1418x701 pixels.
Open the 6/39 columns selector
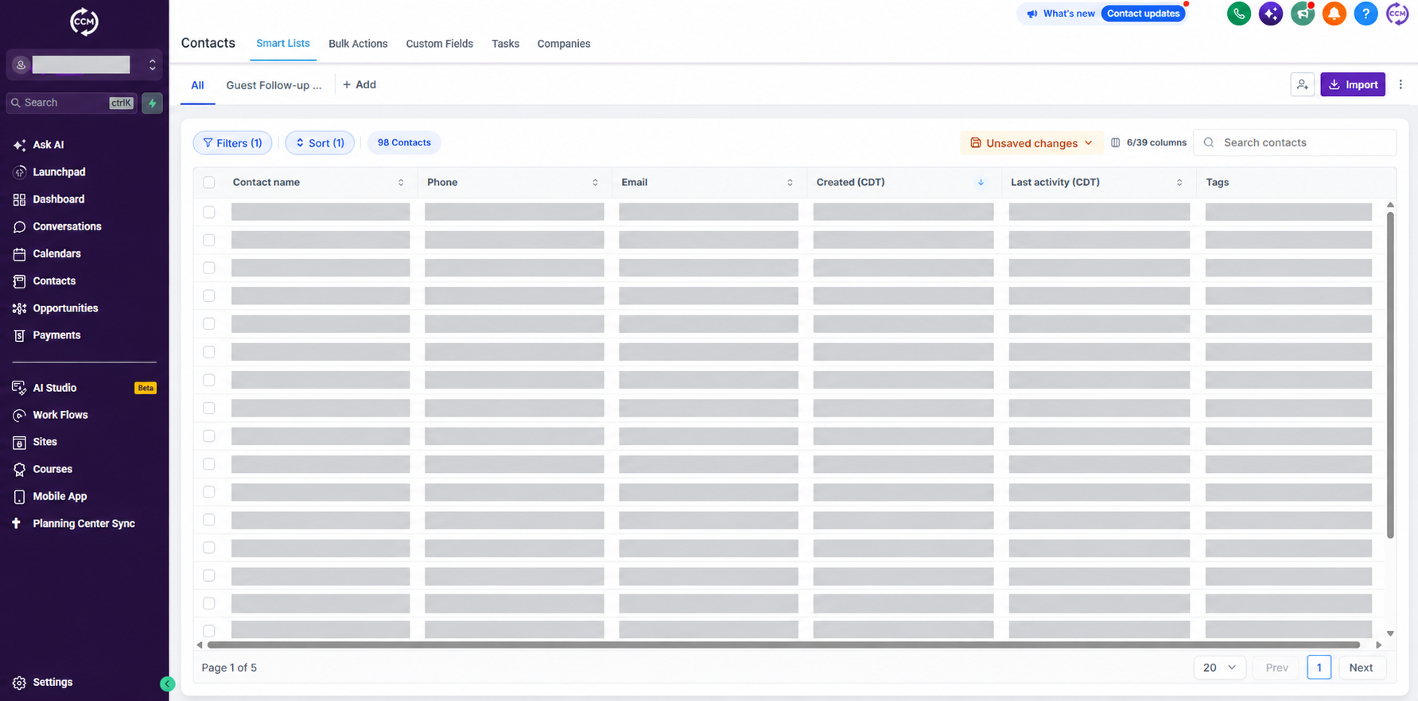click(1148, 143)
